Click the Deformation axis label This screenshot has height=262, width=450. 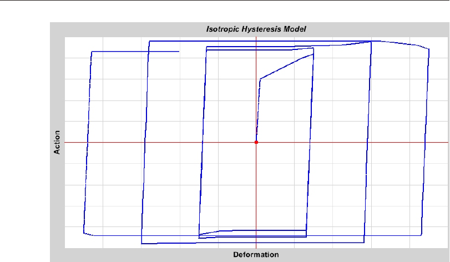point(256,255)
